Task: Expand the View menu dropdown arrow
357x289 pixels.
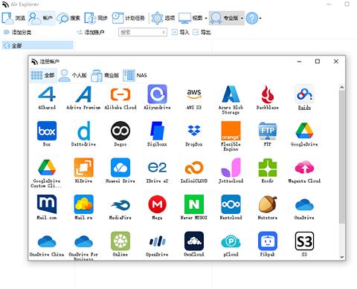Action: coord(206,19)
